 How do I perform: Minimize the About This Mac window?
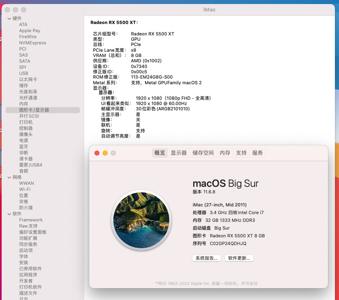coord(105,153)
